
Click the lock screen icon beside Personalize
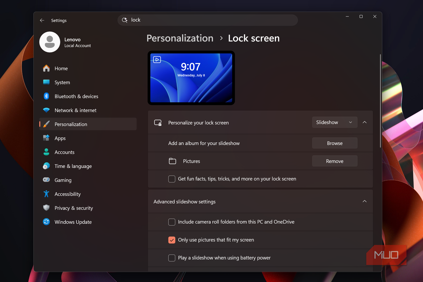[158, 123]
